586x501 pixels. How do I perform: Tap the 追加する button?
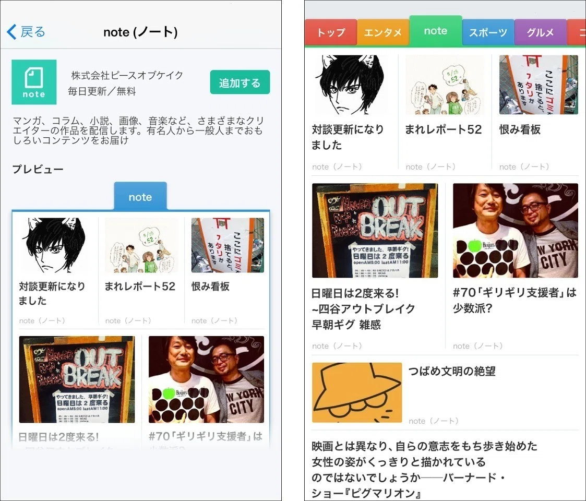pyautogui.click(x=240, y=82)
